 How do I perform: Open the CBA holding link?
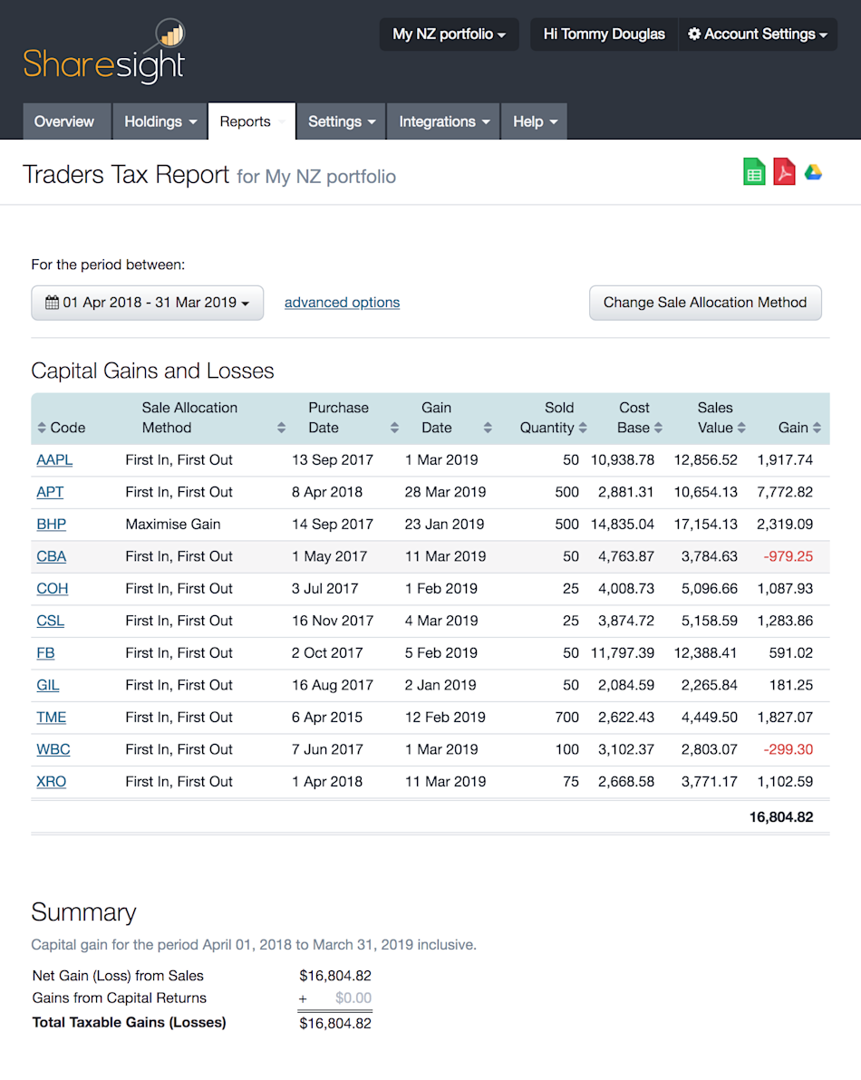point(52,555)
